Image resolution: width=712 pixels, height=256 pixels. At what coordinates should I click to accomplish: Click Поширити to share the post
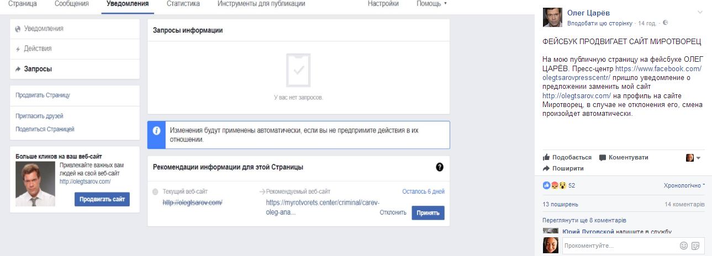coord(563,168)
